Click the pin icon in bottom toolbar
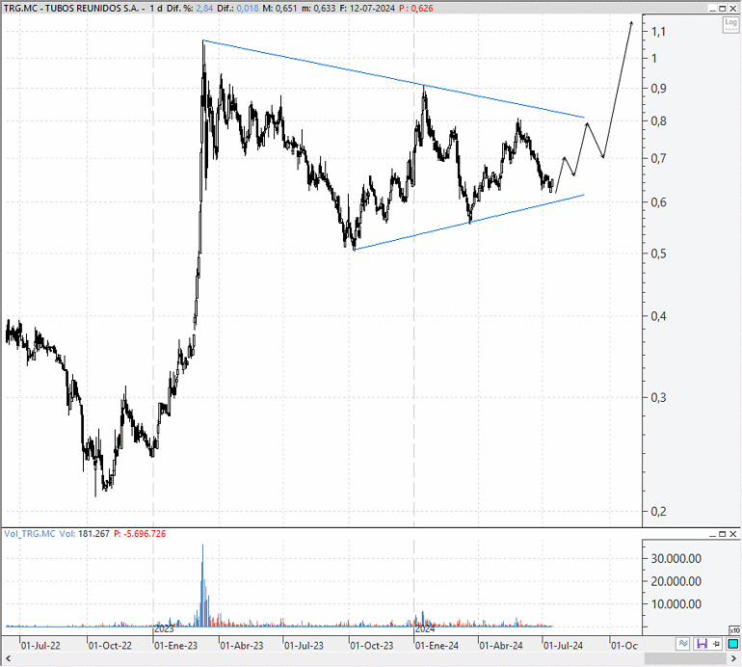 pyautogui.click(x=716, y=644)
